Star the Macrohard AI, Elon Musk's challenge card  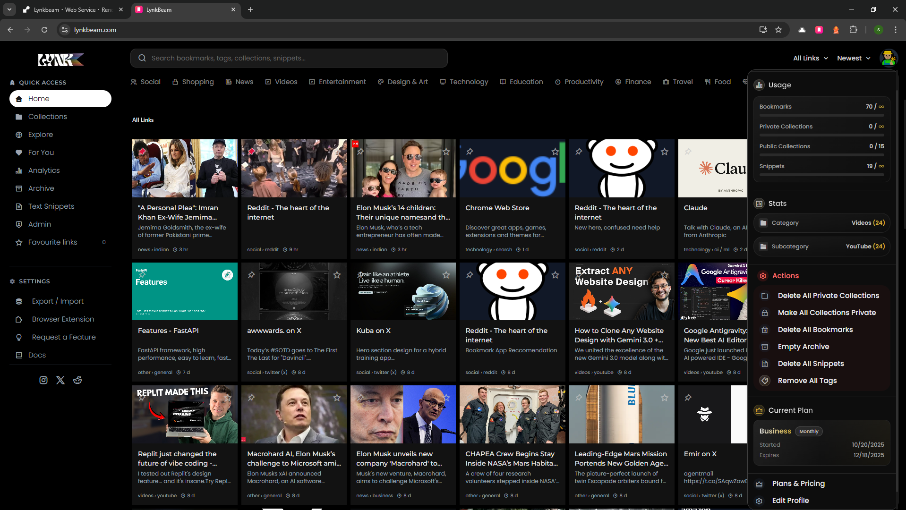coord(337,398)
